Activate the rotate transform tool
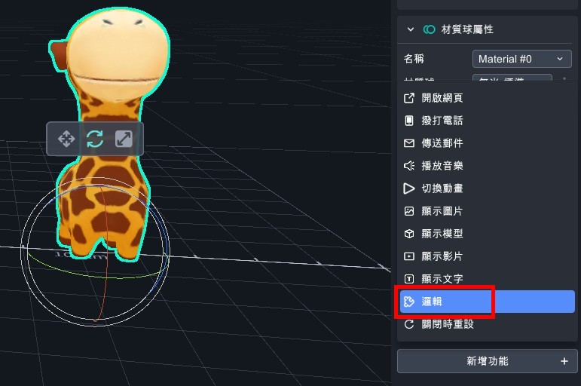Screen dimensions: 581x386 95,139
